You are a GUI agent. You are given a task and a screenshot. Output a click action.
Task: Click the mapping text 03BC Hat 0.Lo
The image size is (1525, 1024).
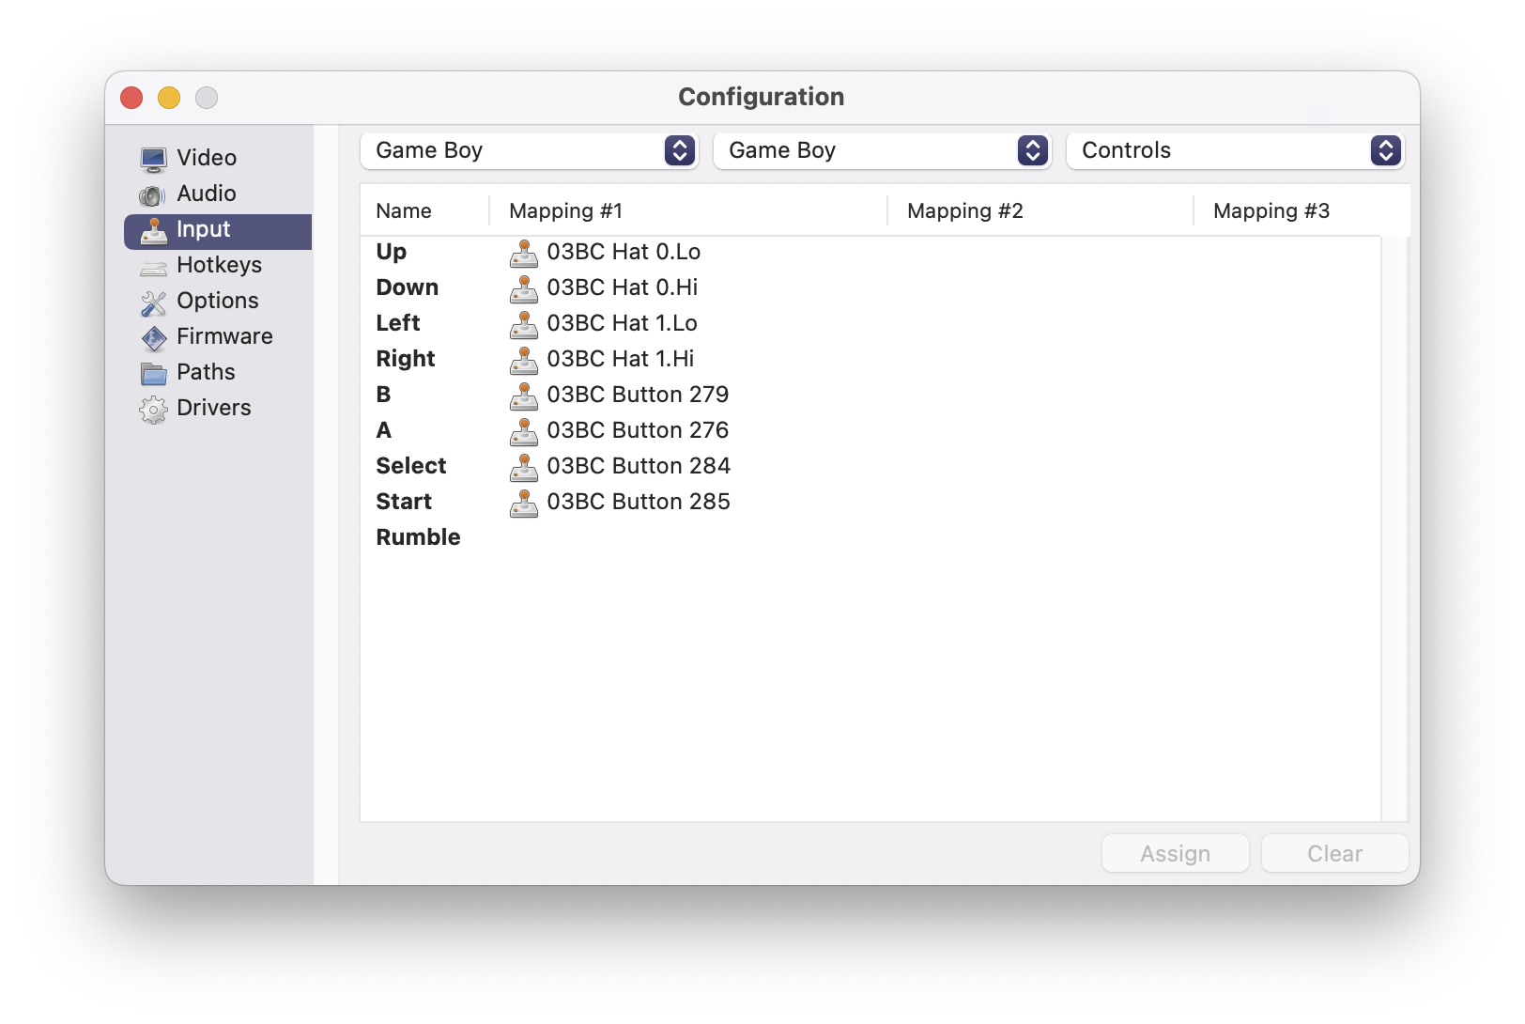(x=624, y=252)
